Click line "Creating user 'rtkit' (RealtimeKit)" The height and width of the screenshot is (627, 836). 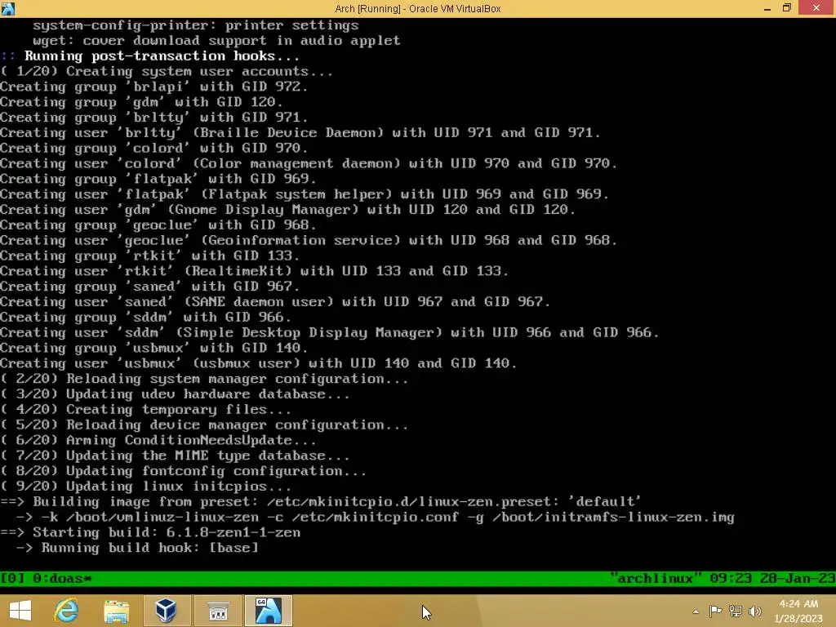click(255, 271)
